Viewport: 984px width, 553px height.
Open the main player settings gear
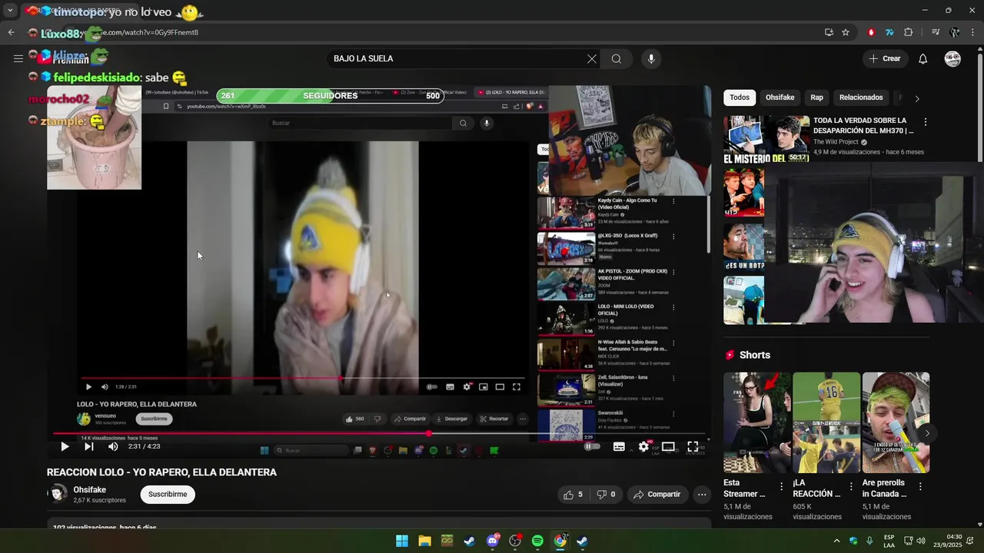click(643, 446)
